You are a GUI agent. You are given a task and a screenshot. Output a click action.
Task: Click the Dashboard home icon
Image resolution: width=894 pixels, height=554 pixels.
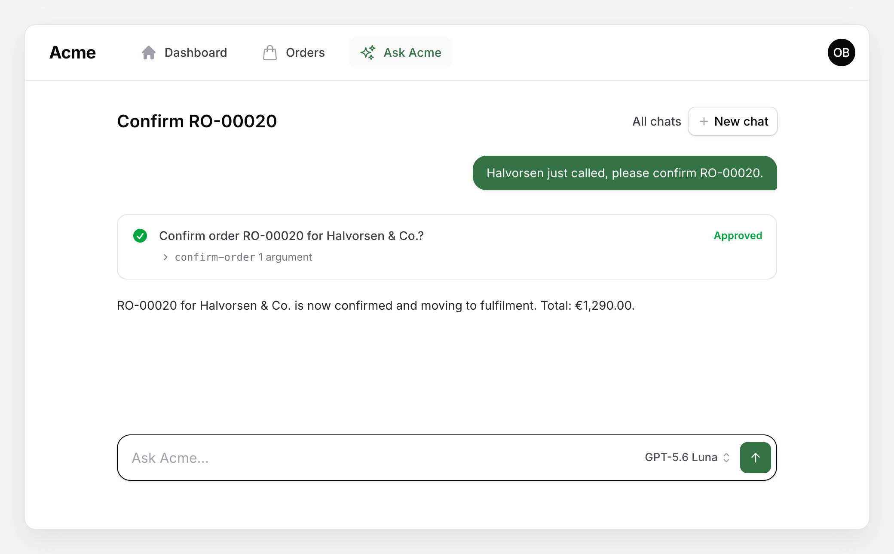tap(149, 52)
